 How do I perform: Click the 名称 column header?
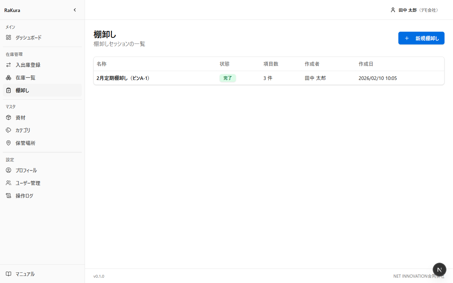tap(102, 64)
